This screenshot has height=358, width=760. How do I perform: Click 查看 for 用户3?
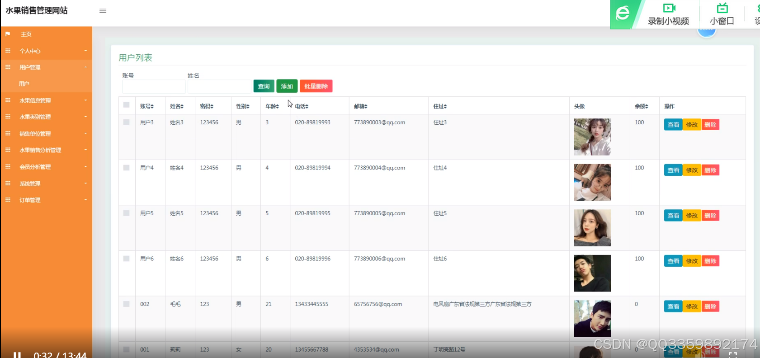click(673, 125)
